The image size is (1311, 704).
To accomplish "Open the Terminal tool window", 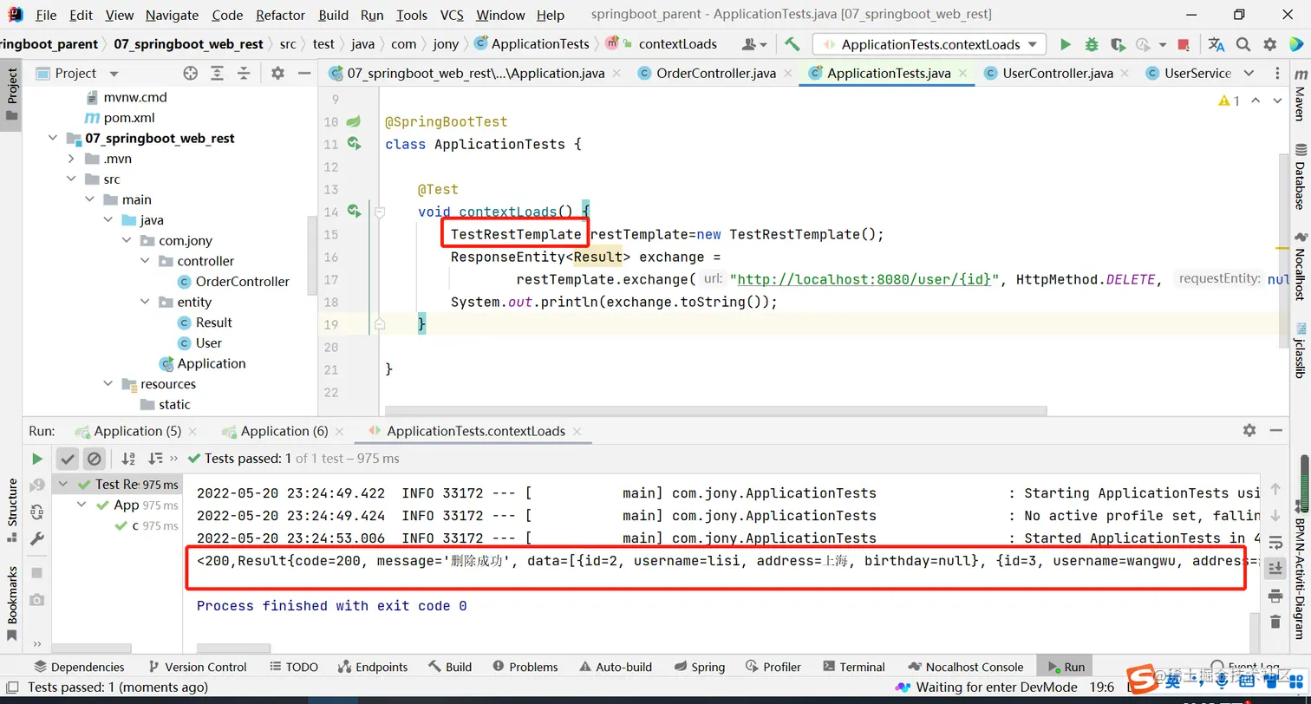I will (852, 667).
